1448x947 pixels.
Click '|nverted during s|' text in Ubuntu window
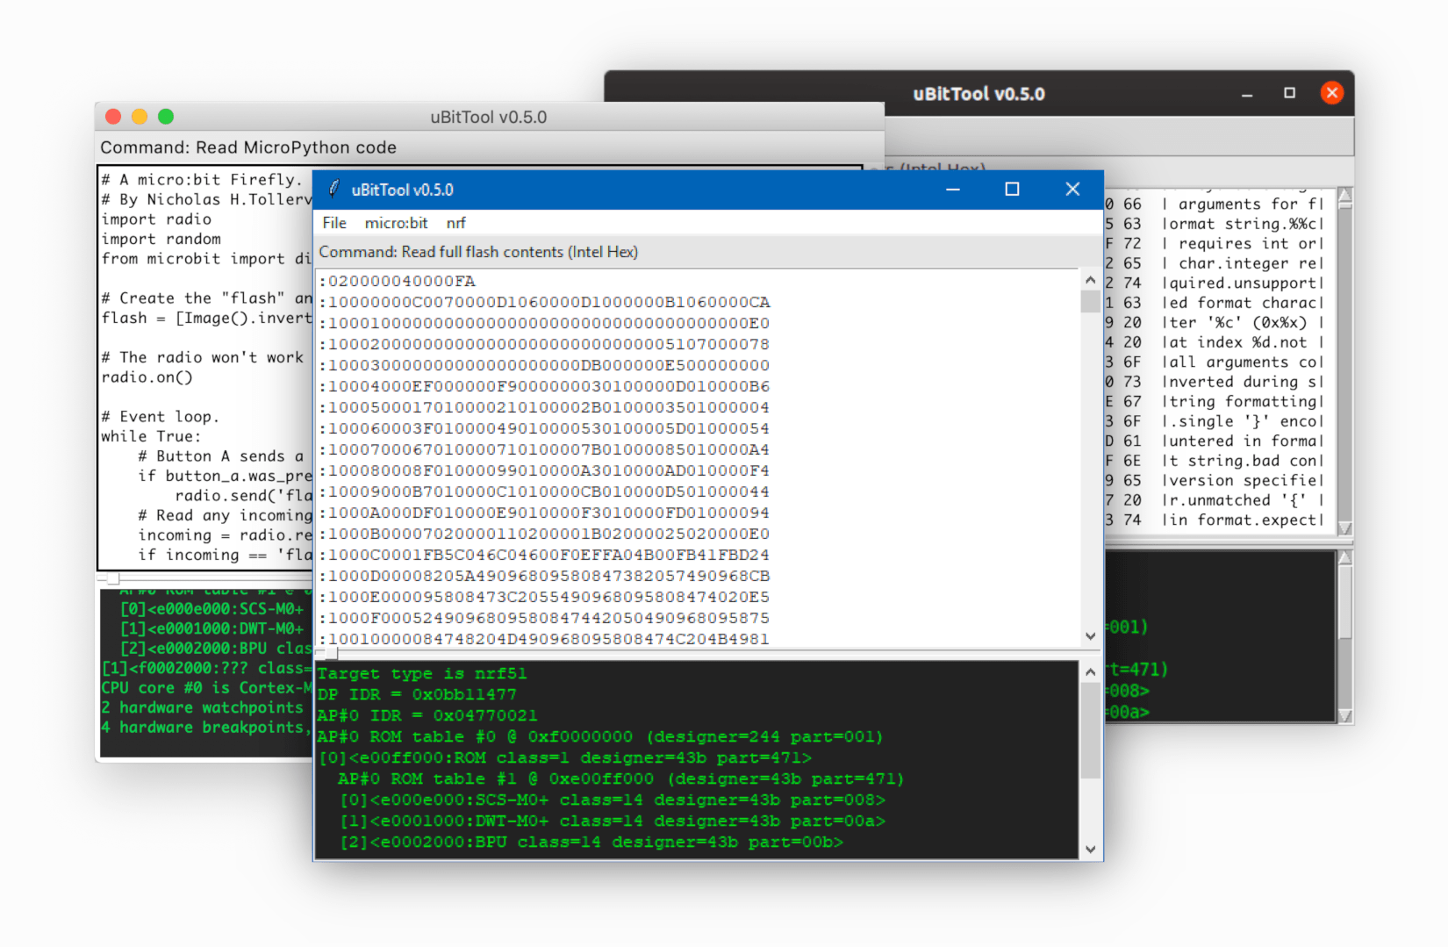(1244, 382)
